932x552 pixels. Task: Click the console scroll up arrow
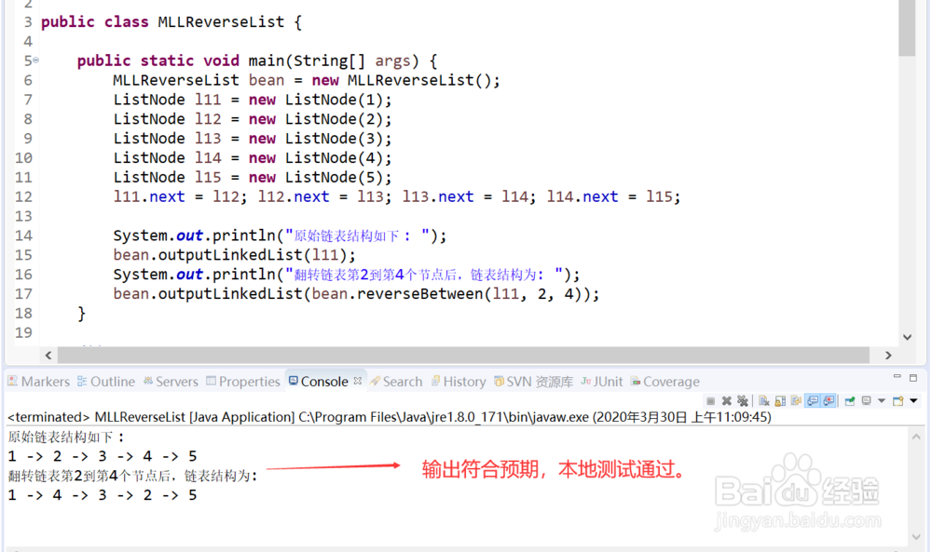click(x=916, y=437)
